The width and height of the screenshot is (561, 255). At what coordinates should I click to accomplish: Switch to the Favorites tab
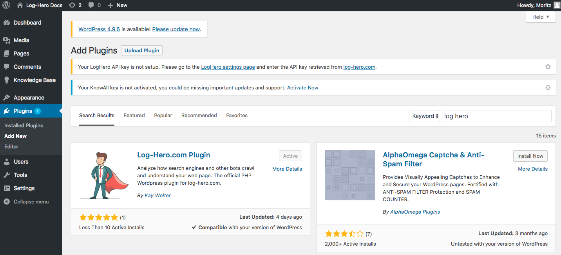tap(237, 116)
